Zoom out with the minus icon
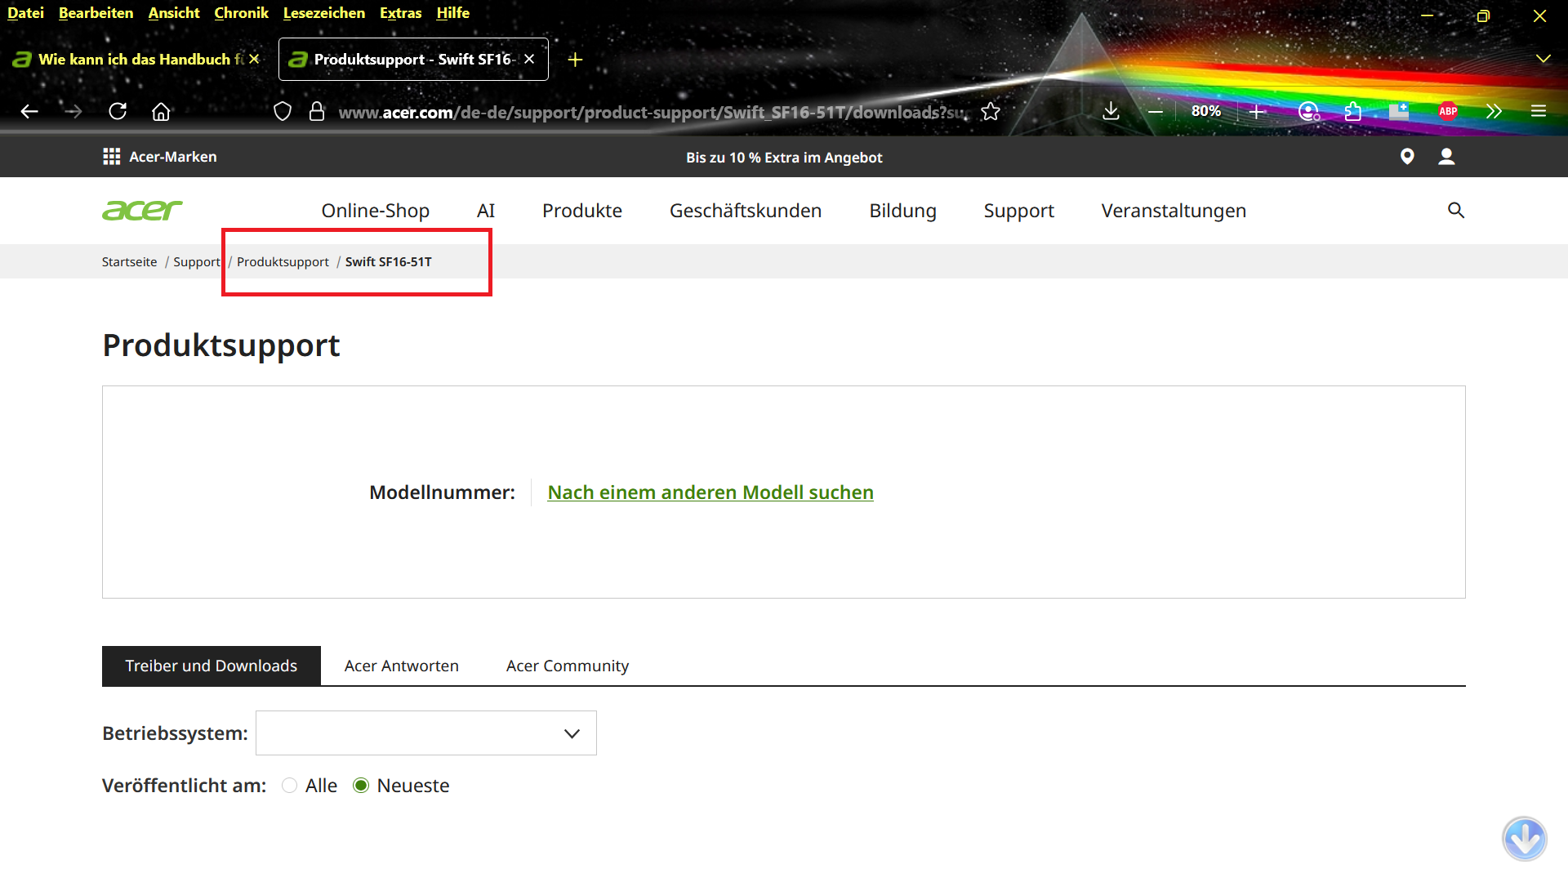Viewport: 1568px width, 882px height. click(x=1156, y=112)
